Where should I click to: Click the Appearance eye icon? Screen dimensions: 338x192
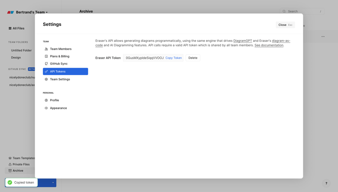(46, 108)
